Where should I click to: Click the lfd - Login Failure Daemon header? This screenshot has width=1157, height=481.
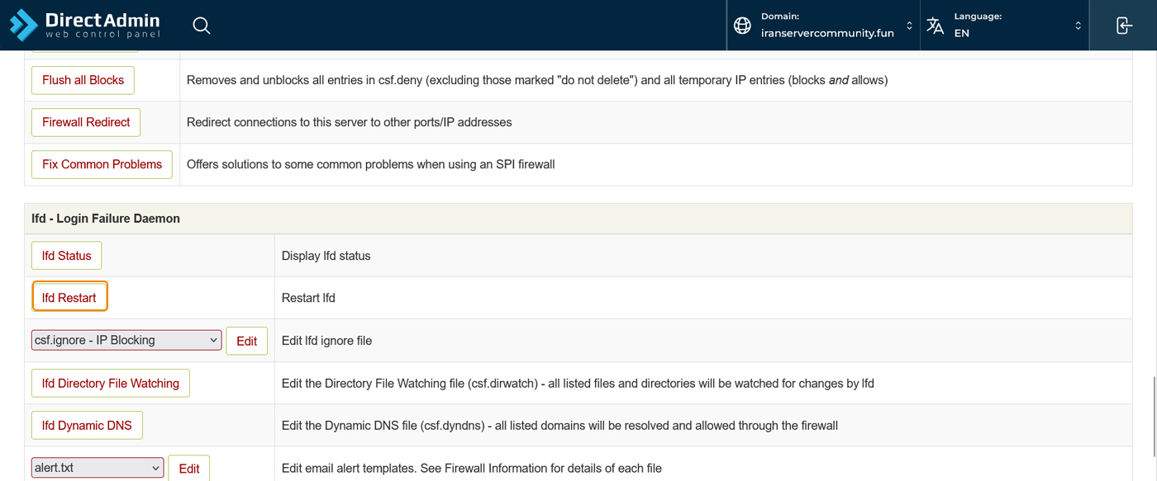coord(106,219)
